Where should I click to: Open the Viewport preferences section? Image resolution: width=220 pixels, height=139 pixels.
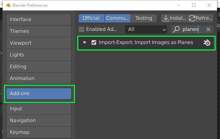[x=38, y=43]
